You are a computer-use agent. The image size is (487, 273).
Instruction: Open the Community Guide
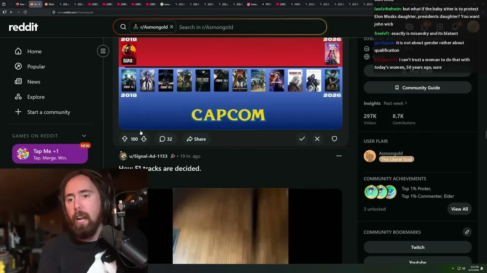pyautogui.click(x=418, y=88)
